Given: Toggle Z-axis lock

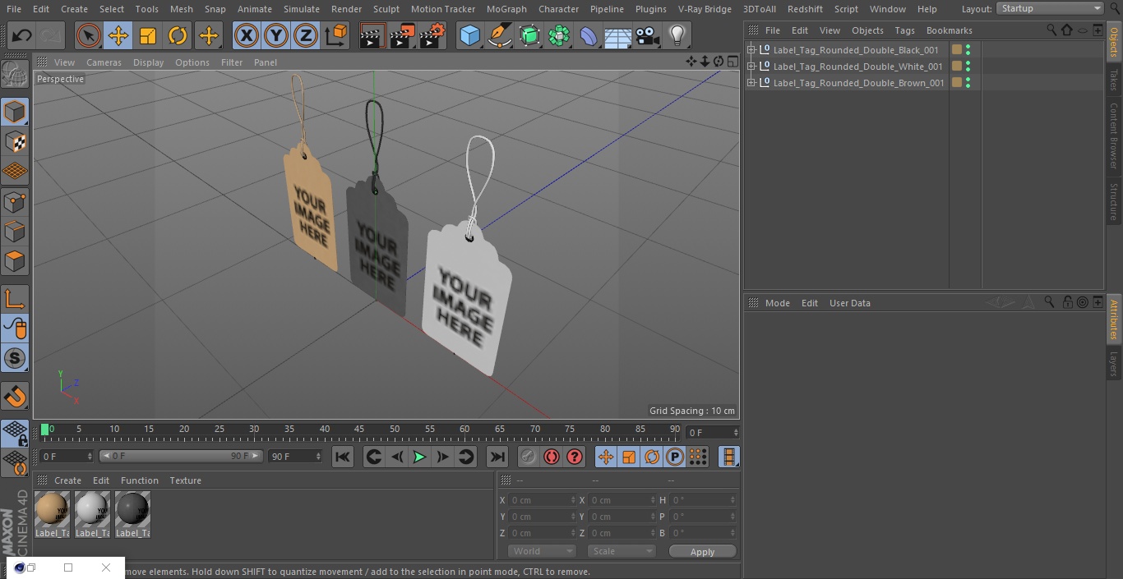Looking at the screenshot, I should pos(306,36).
